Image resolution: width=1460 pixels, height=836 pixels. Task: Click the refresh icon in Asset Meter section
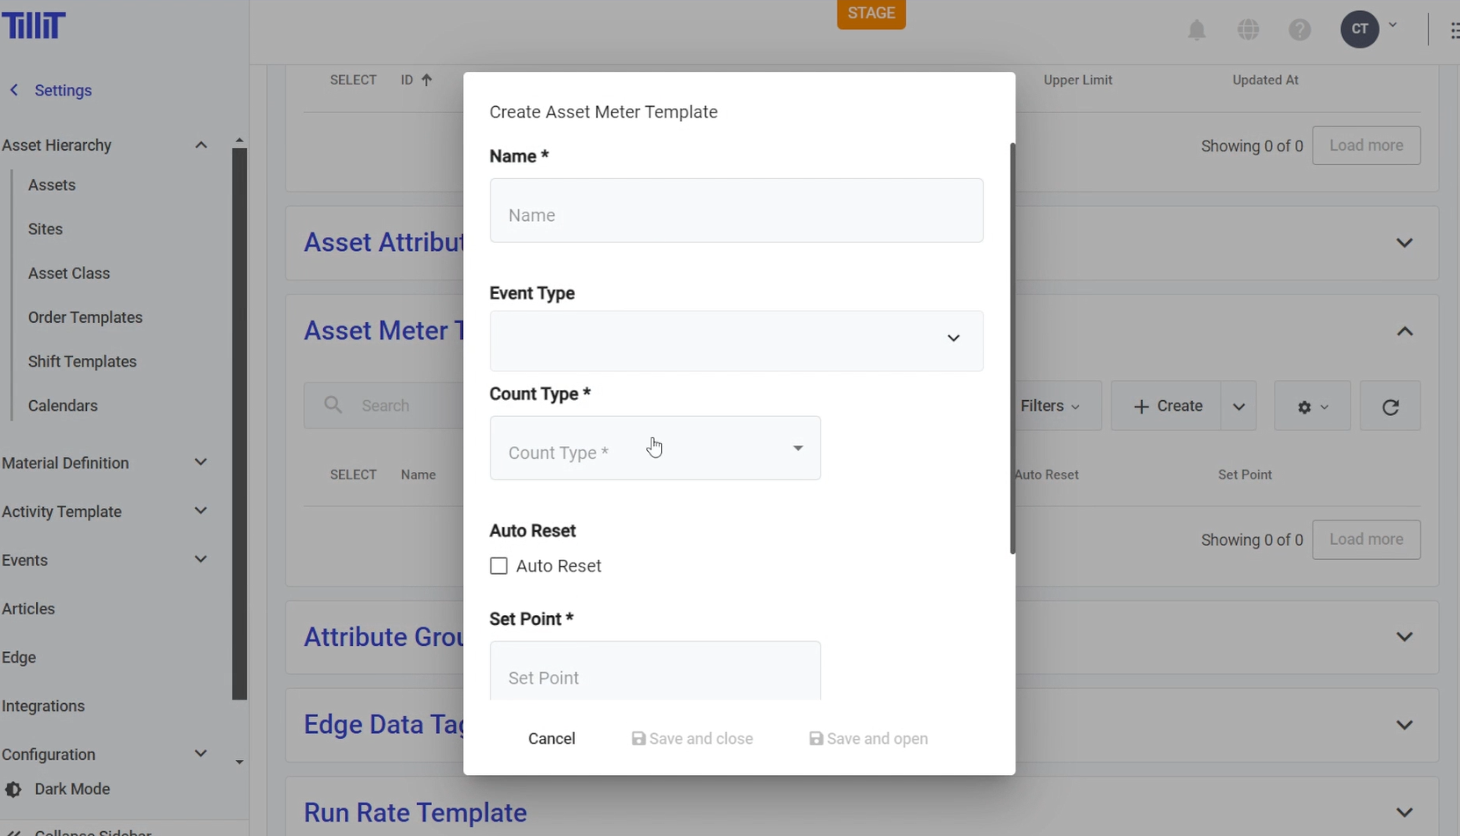(x=1390, y=407)
